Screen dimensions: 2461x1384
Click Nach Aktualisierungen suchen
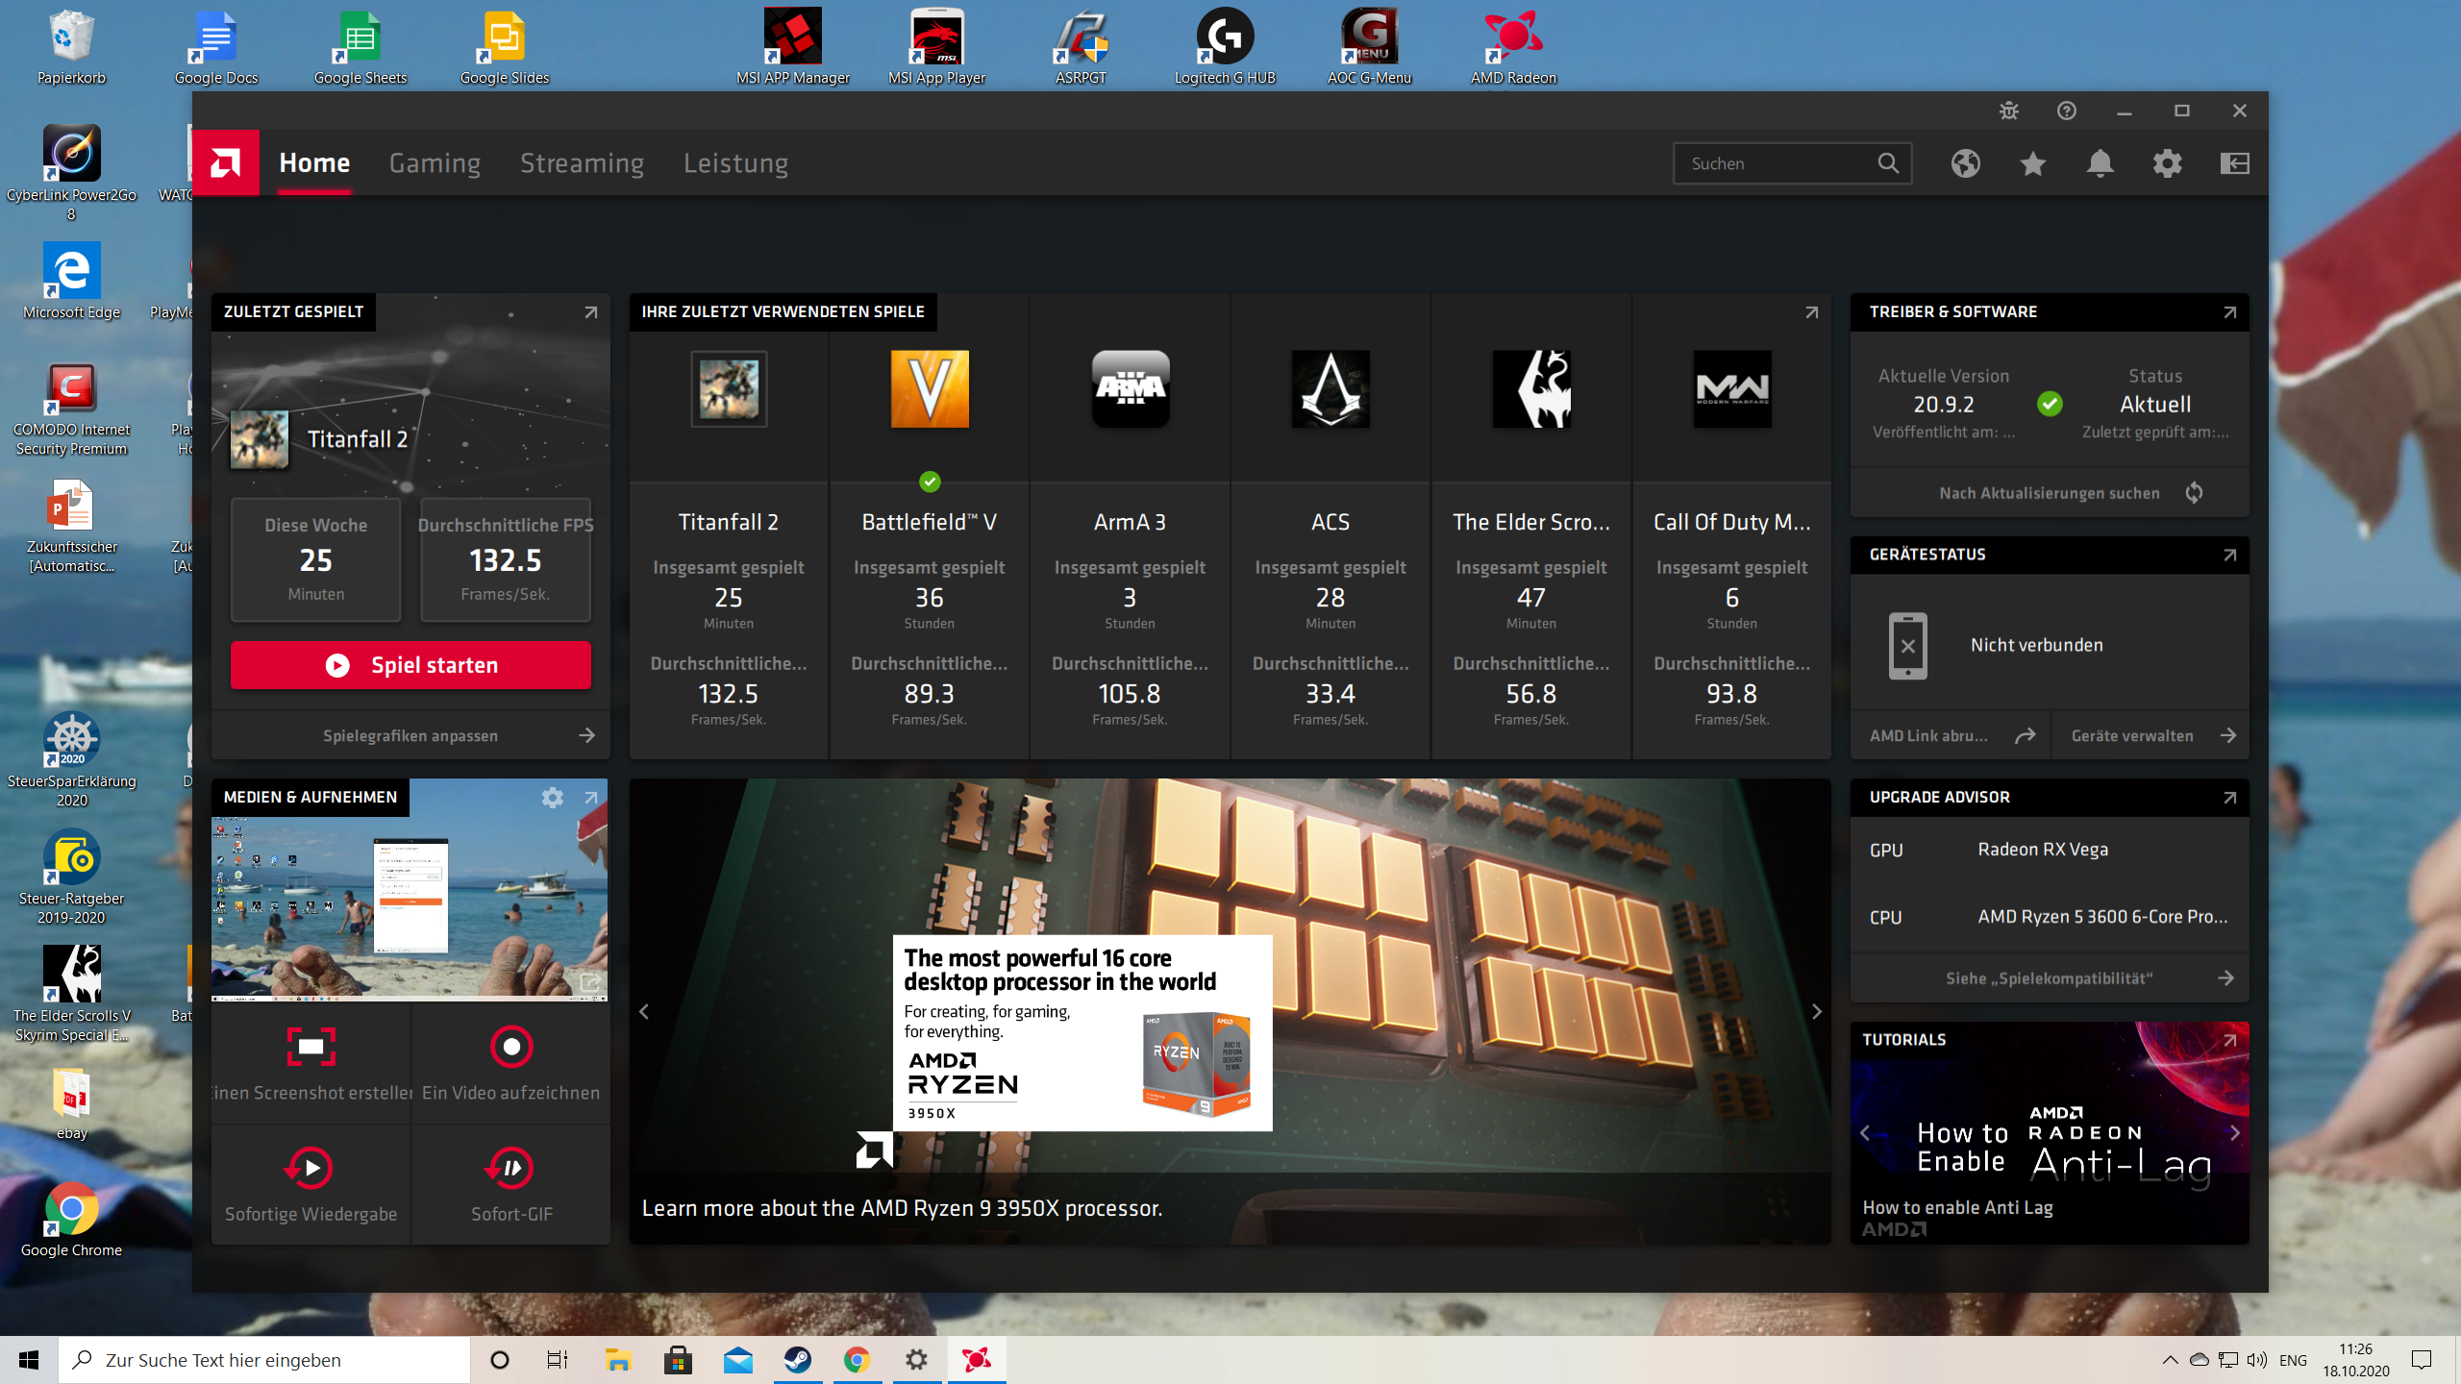point(2049,493)
